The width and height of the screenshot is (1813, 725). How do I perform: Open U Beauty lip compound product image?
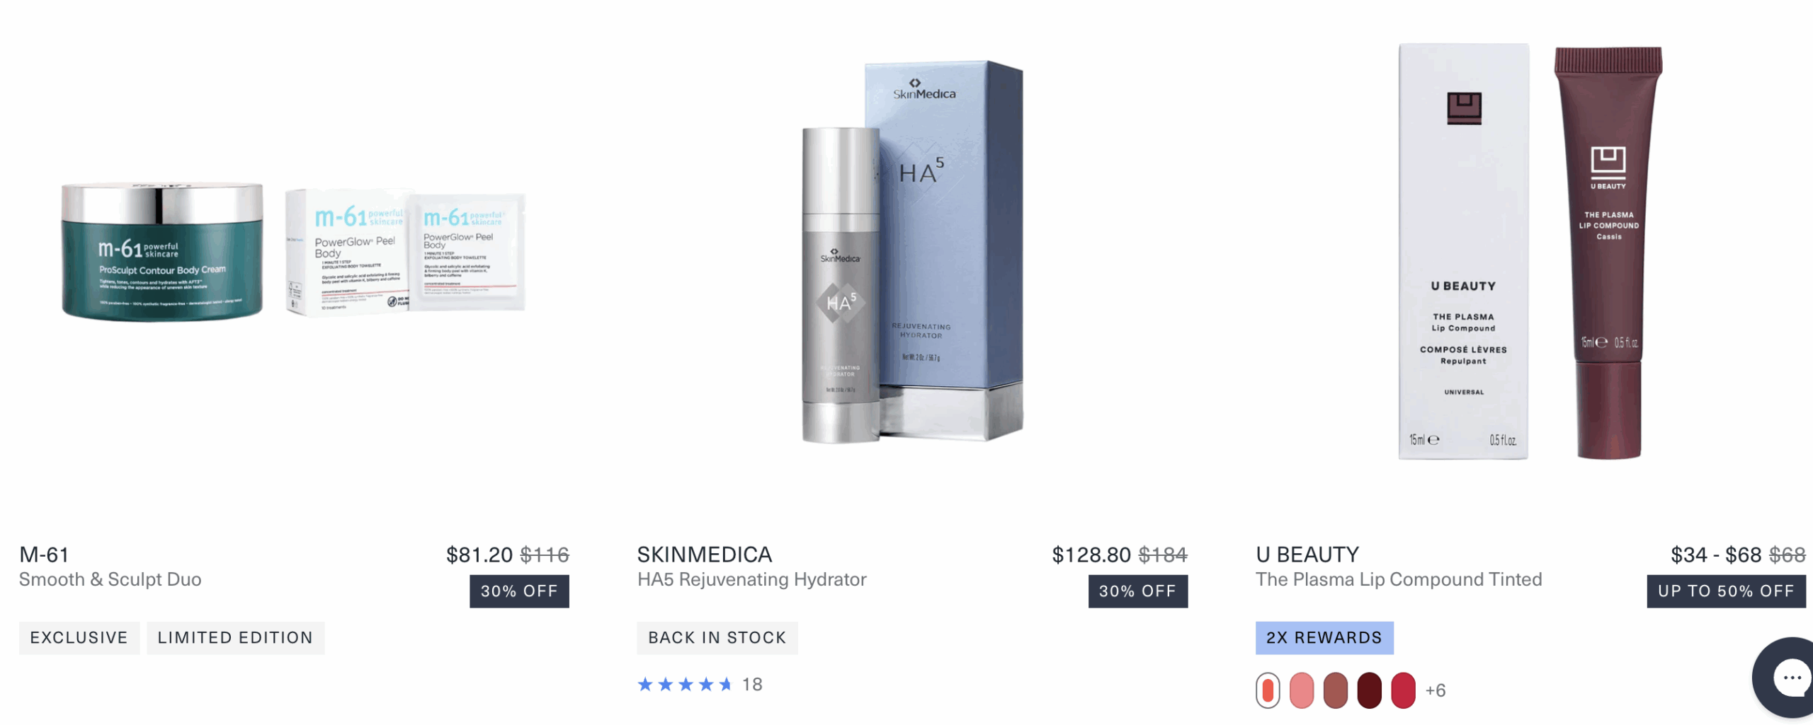pyautogui.click(x=1530, y=251)
